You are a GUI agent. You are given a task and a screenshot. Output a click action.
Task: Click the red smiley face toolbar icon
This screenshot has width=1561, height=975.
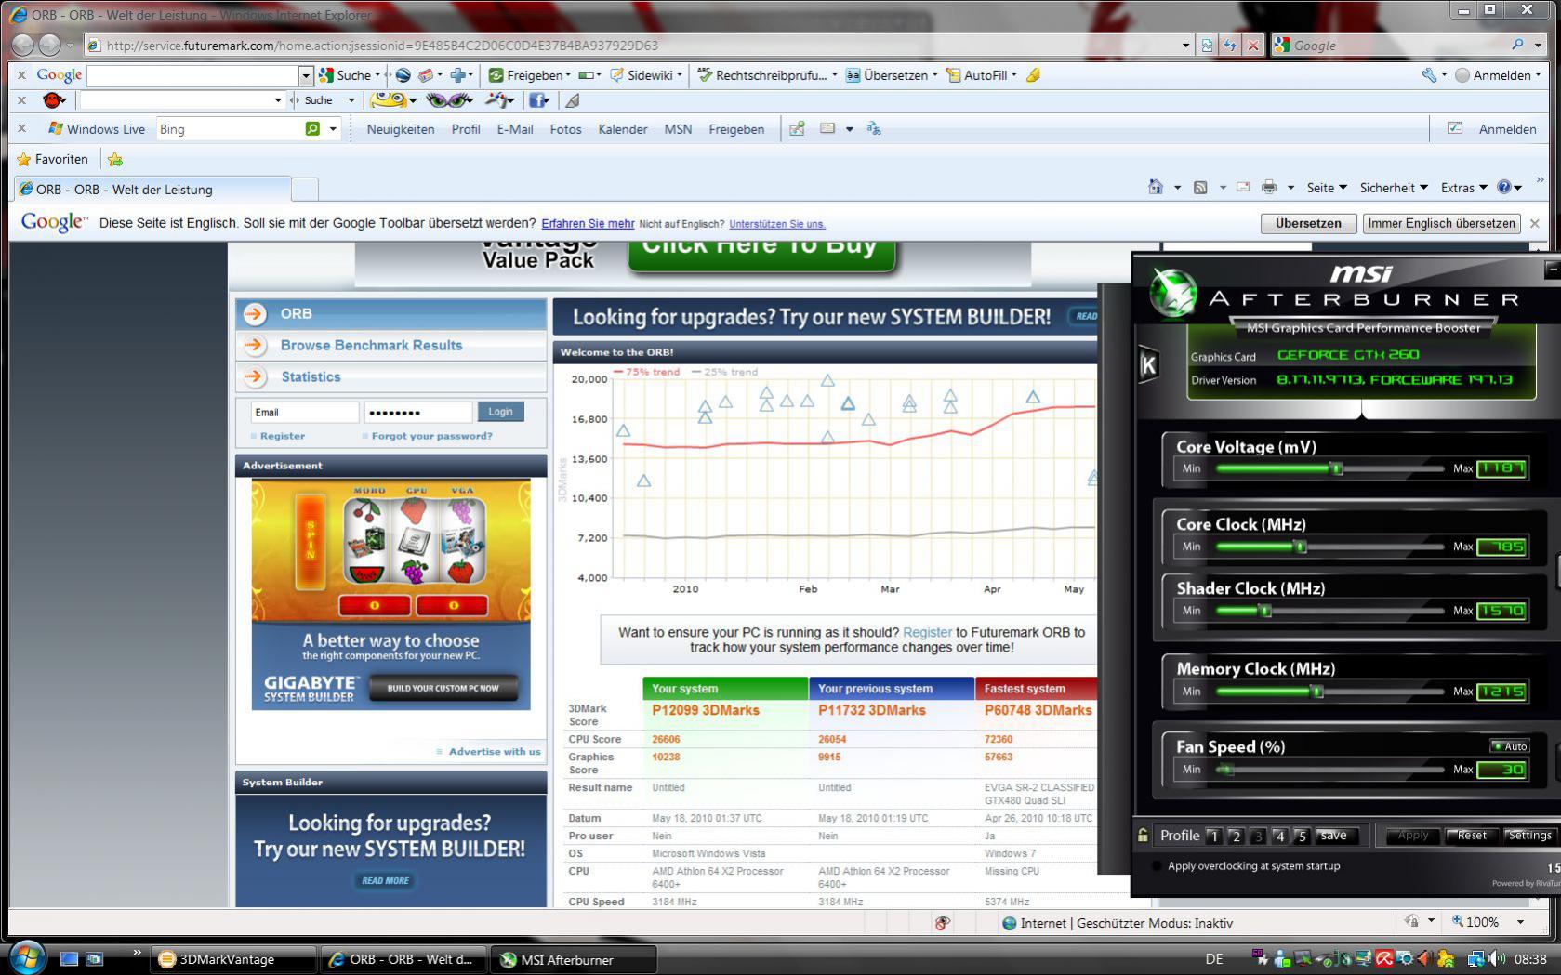[x=54, y=100]
